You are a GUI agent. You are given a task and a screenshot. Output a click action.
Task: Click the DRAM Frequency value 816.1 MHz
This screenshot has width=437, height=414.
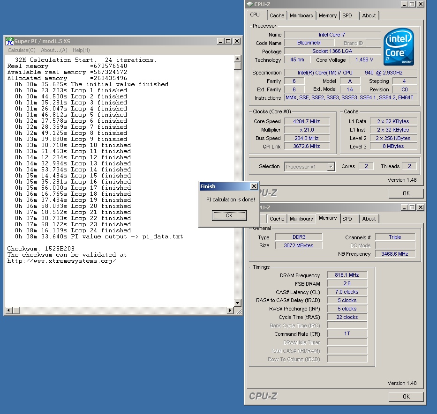pos(347,275)
